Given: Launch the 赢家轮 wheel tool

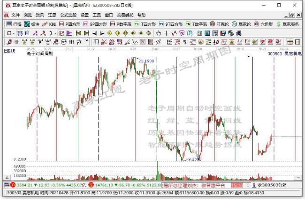Looking at the screenshot, I should coord(241,24).
